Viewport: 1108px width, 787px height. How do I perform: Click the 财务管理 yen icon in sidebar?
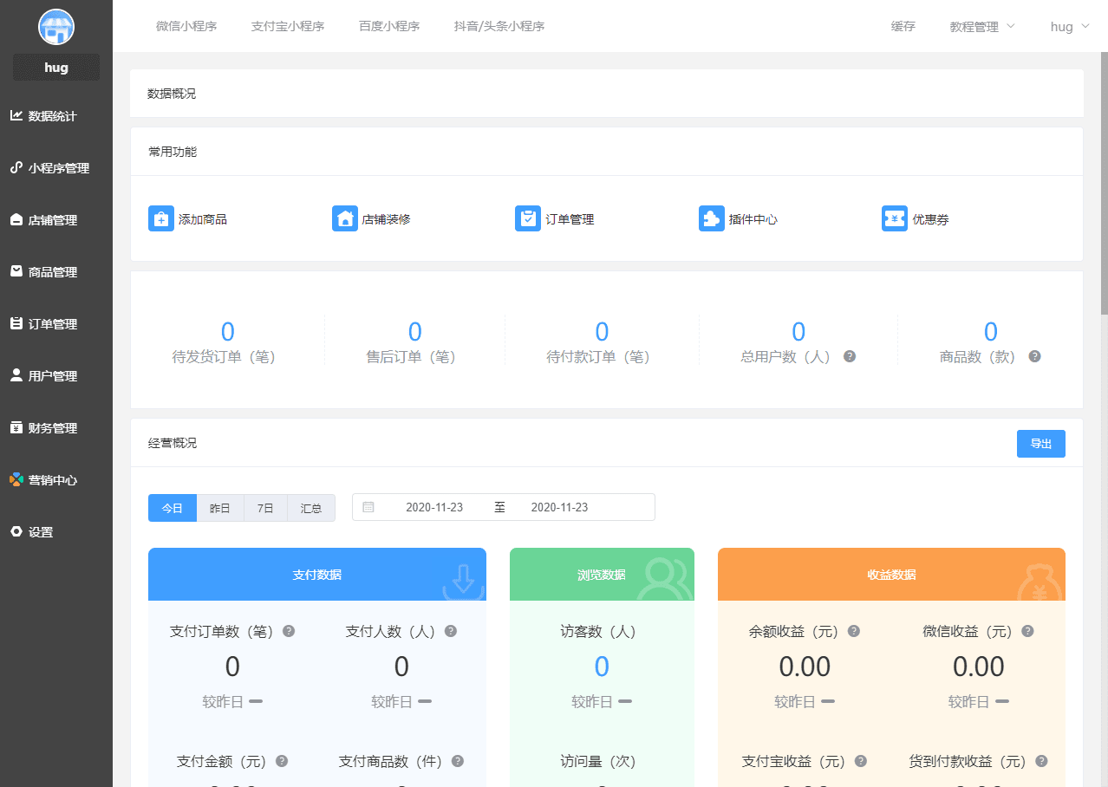coord(16,427)
